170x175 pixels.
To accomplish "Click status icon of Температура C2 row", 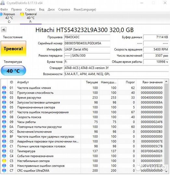I will [4, 151].
